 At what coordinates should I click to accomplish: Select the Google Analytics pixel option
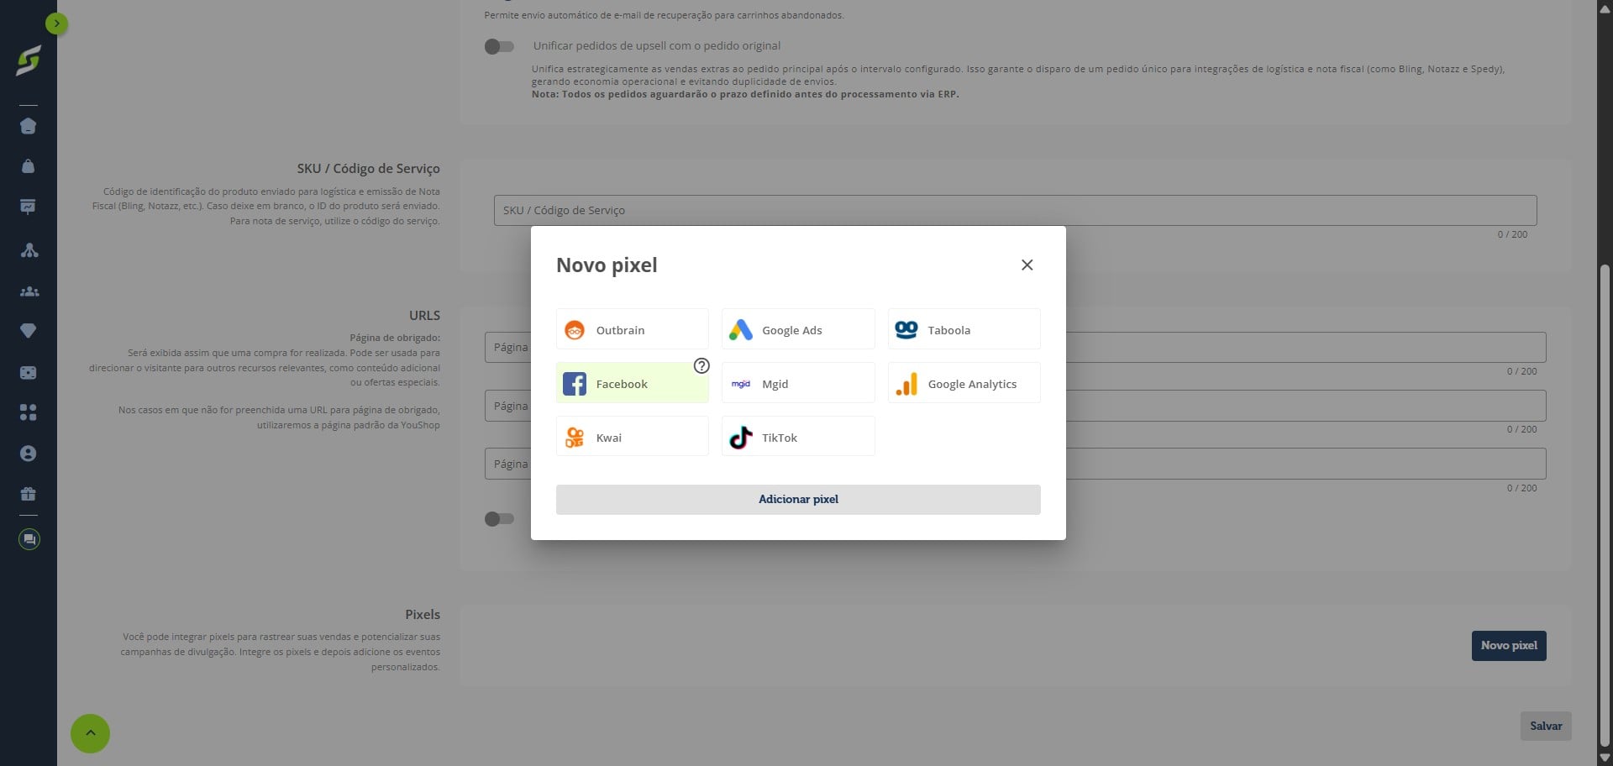(x=964, y=383)
